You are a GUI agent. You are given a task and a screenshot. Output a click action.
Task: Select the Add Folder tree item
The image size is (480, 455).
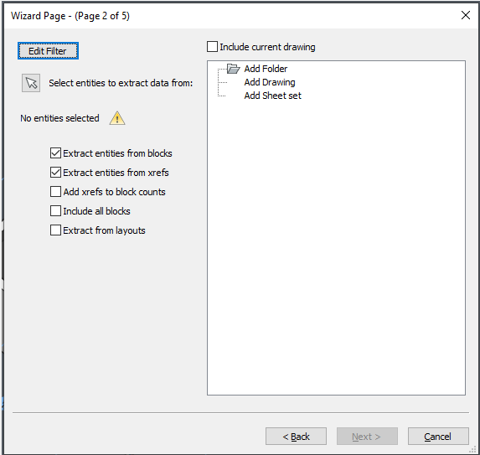[266, 69]
